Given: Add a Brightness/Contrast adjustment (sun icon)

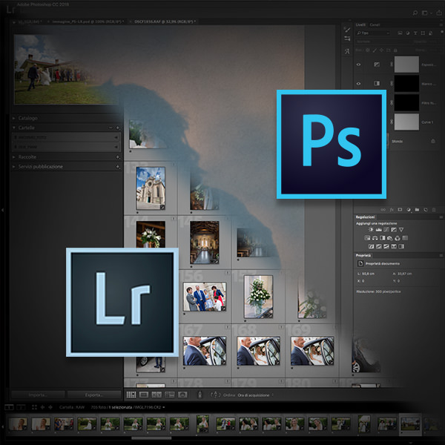Looking at the screenshot, I should 371,230.
